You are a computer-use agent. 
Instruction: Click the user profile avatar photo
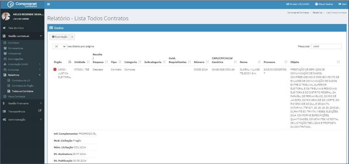click(x=6, y=16)
